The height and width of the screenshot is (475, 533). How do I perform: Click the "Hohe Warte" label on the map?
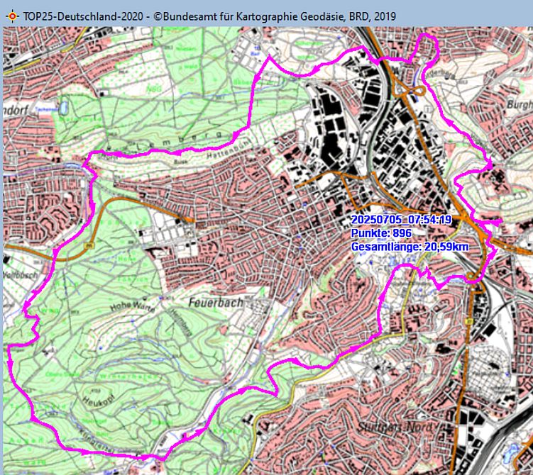point(132,307)
